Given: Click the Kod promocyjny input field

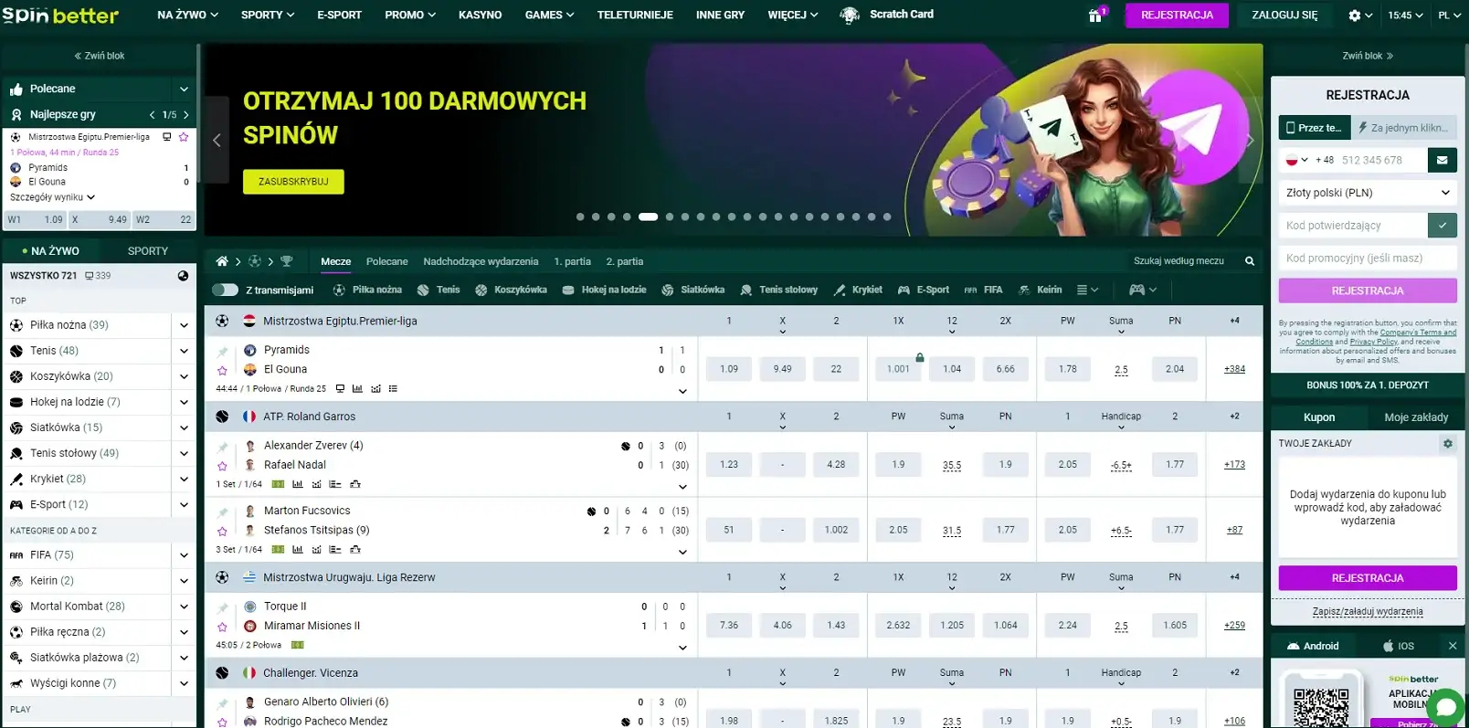Looking at the screenshot, I should (1368, 258).
